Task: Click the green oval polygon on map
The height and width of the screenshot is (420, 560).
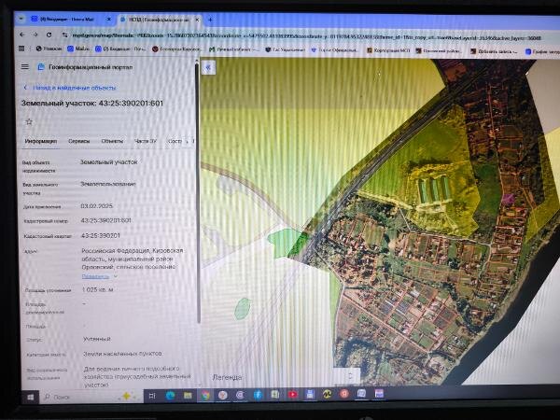Action: (x=243, y=309)
